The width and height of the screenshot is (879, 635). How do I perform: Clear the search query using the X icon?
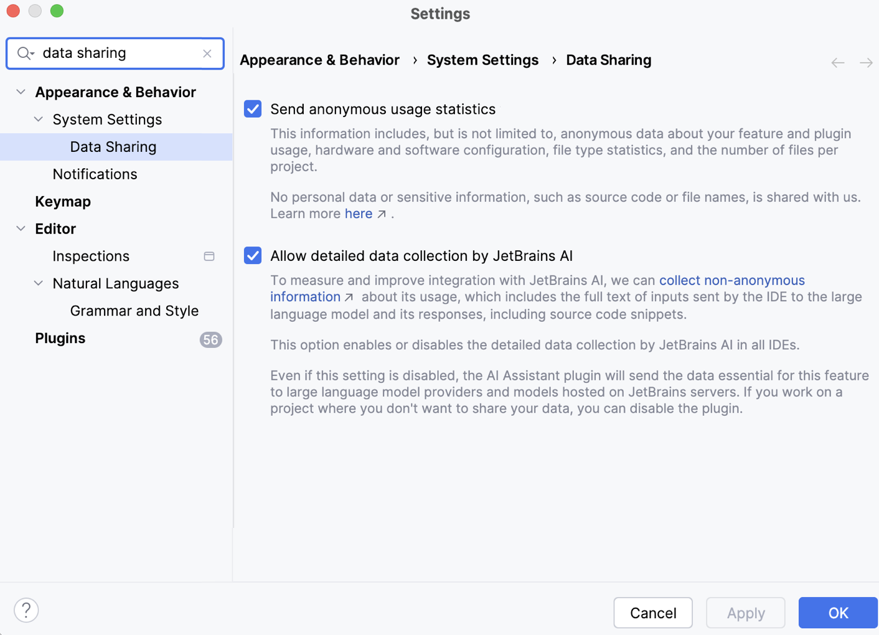[x=207, y=54]
